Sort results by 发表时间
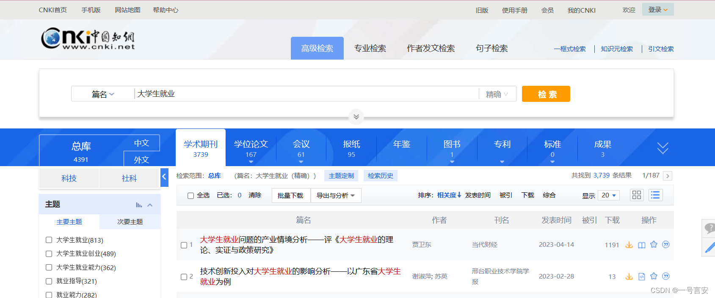Image resolution: width=715 pixels, height=298 pixels. point(478,195)
